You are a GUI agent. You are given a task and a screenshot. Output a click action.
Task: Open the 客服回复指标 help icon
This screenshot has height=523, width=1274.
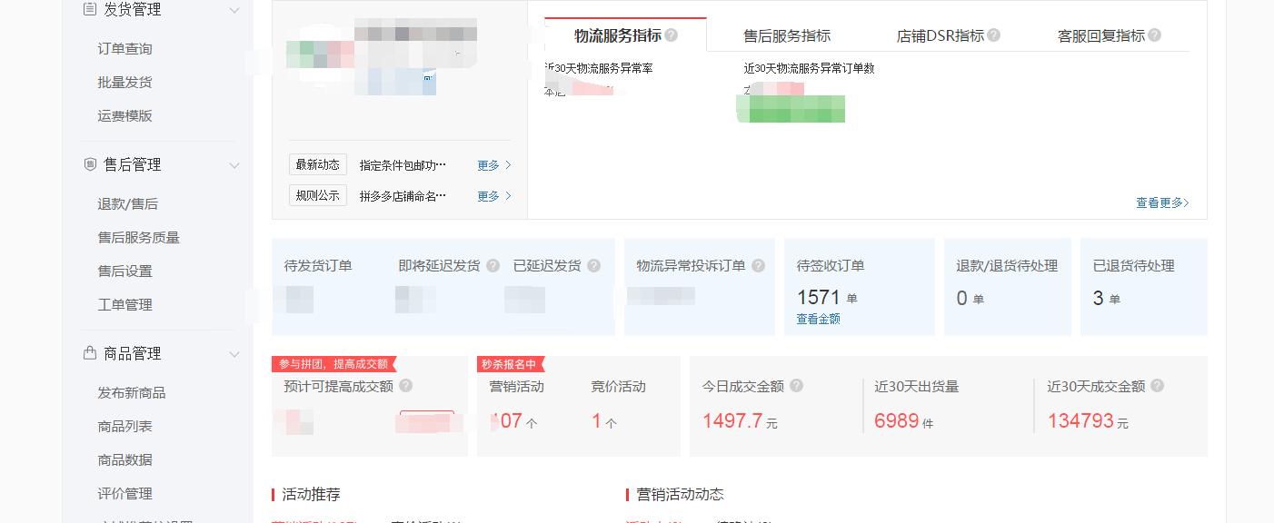point(1154,35)
